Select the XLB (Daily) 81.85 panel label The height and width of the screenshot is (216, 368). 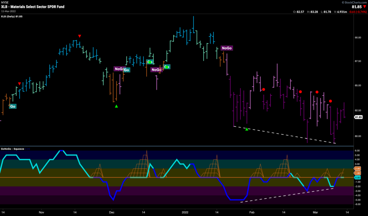click(x=12, y=17)
